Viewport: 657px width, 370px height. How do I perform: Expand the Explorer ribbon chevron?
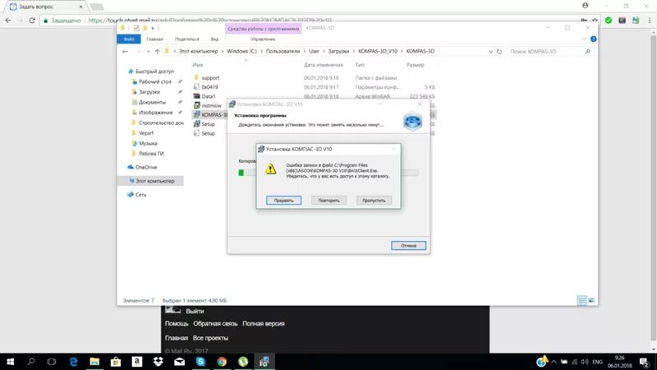pyautogui.click(x=585, y=39)
